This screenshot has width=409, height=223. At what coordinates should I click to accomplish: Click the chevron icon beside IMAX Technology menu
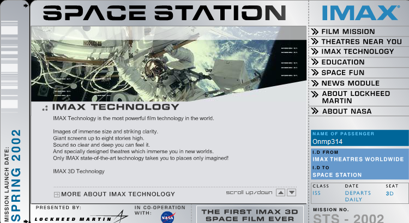point(315,52)
